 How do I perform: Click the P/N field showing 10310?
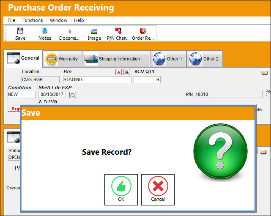click(x=229, y=95)
